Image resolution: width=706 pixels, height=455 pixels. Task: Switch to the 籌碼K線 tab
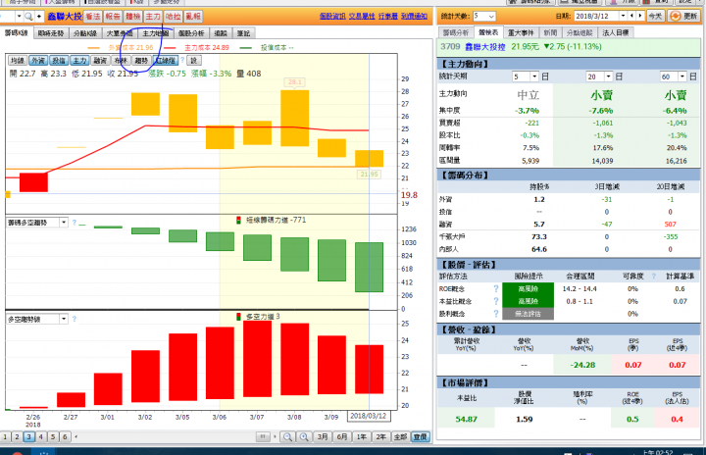[17, 33]
